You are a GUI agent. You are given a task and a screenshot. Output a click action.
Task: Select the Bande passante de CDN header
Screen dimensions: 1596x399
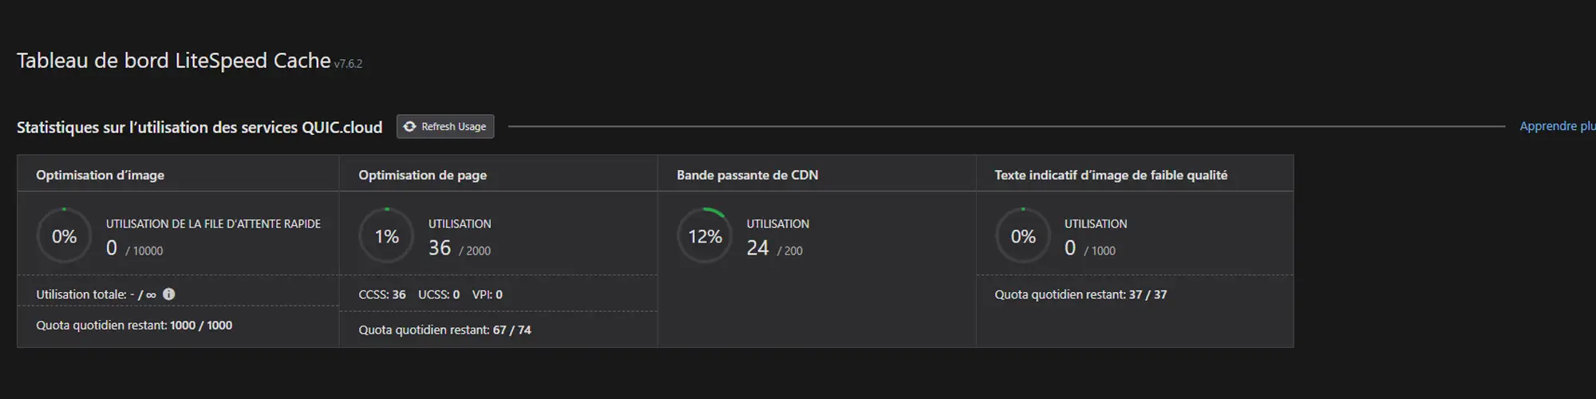coord(747,175)
